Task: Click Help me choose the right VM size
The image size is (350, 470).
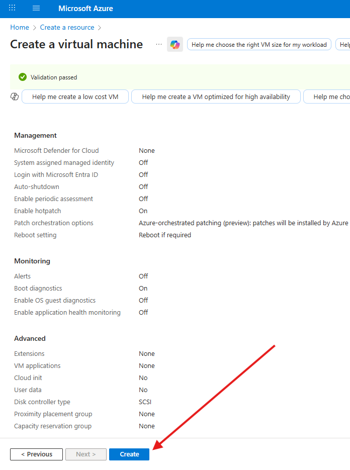Action: [259, 45]
